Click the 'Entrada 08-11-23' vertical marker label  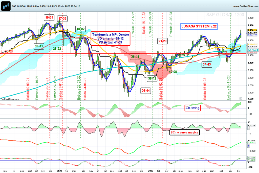pos(228,88)
